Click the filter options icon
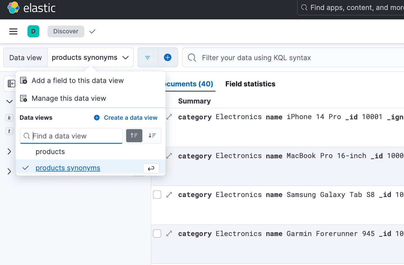 pos(148,58)
